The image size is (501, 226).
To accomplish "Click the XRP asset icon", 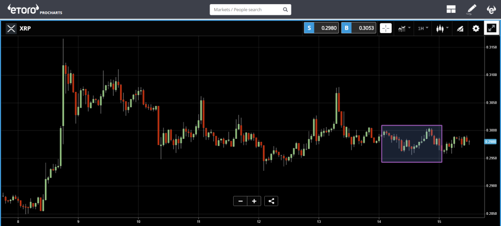I will 11,28.
